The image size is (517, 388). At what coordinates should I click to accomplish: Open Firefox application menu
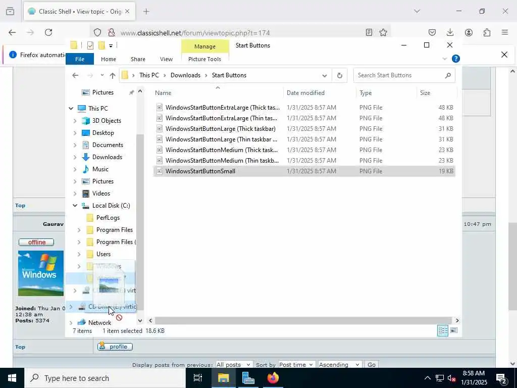(x=505, y=32)
